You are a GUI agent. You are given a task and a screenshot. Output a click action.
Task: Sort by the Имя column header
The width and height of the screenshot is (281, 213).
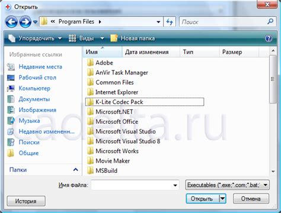point(103,52)
